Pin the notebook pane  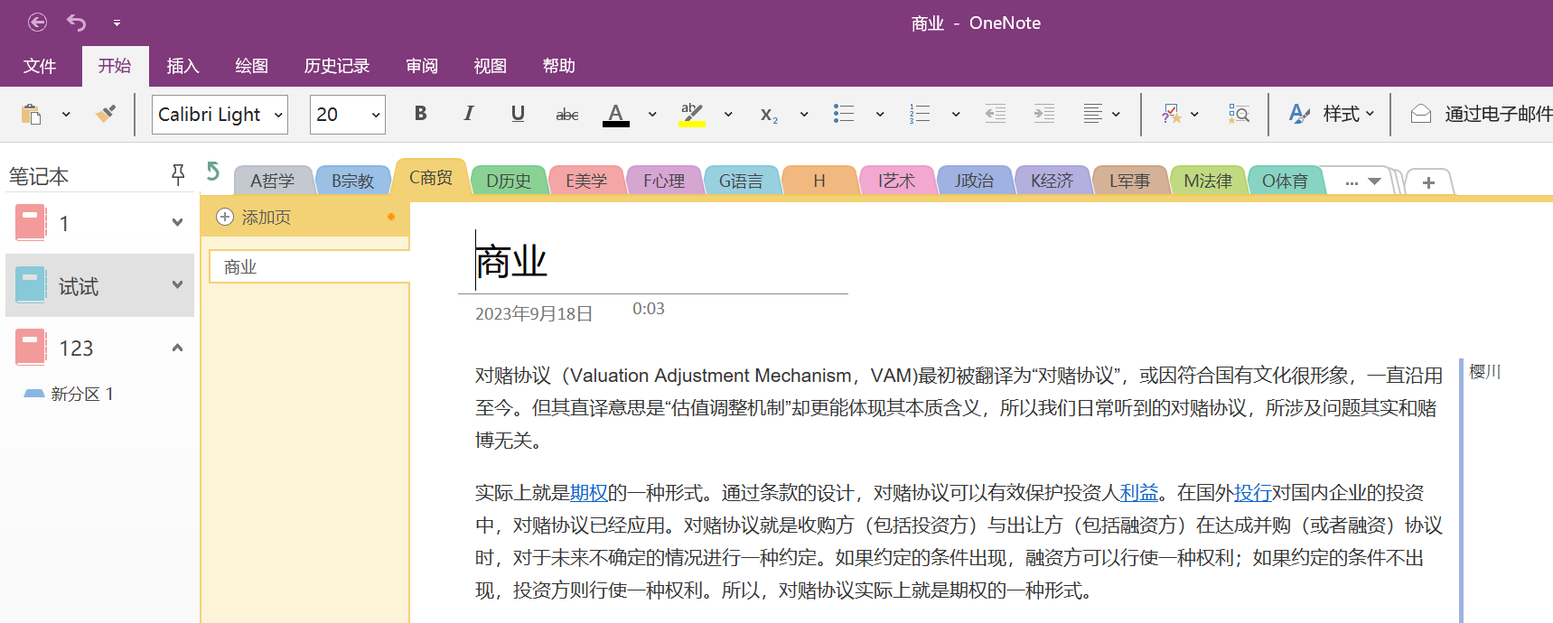point(178,175)
